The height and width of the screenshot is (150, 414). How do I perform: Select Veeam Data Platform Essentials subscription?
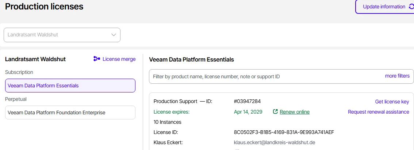[x=70, y=86]
